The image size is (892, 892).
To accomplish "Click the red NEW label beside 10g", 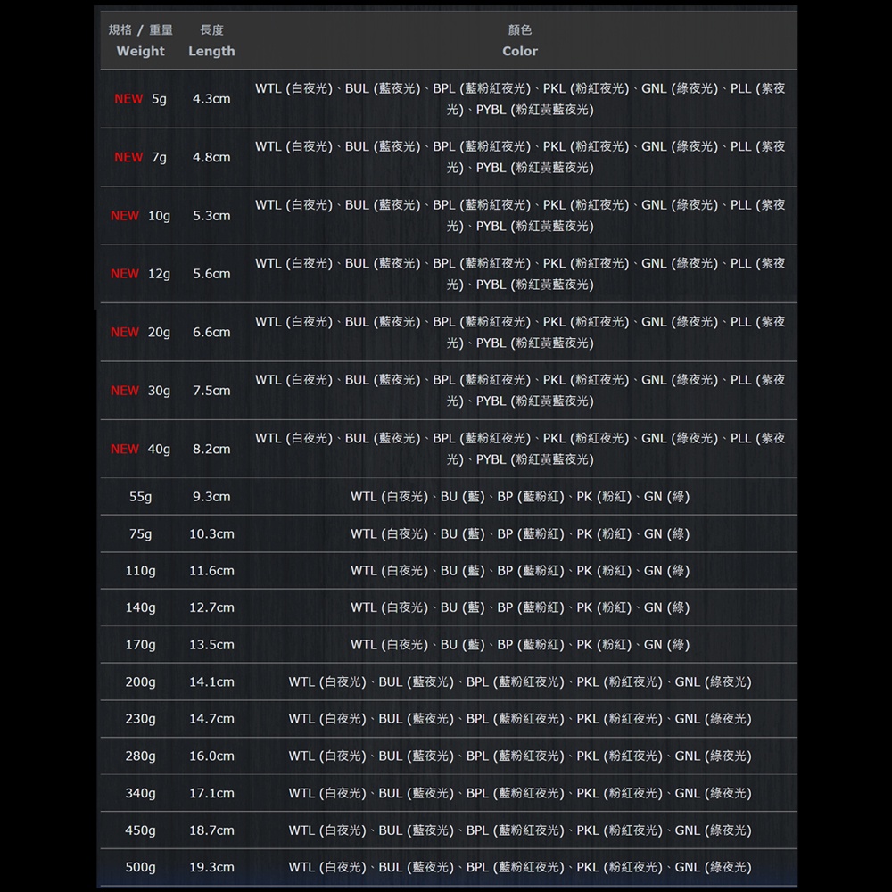I will point(124,216).
